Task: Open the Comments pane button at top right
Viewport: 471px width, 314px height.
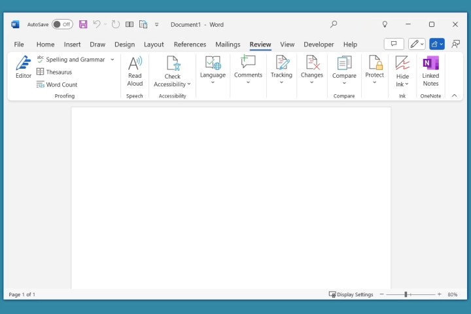Action: pyautogui.click(x=393, y=44)
